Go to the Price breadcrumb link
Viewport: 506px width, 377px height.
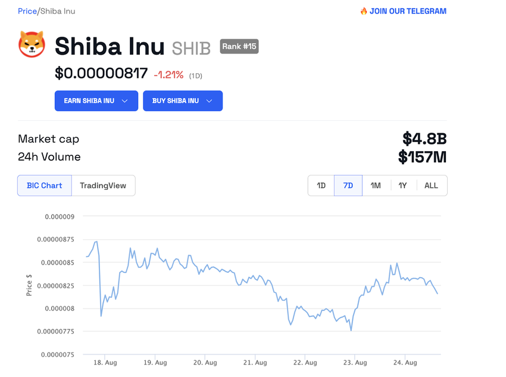[27, 11]
